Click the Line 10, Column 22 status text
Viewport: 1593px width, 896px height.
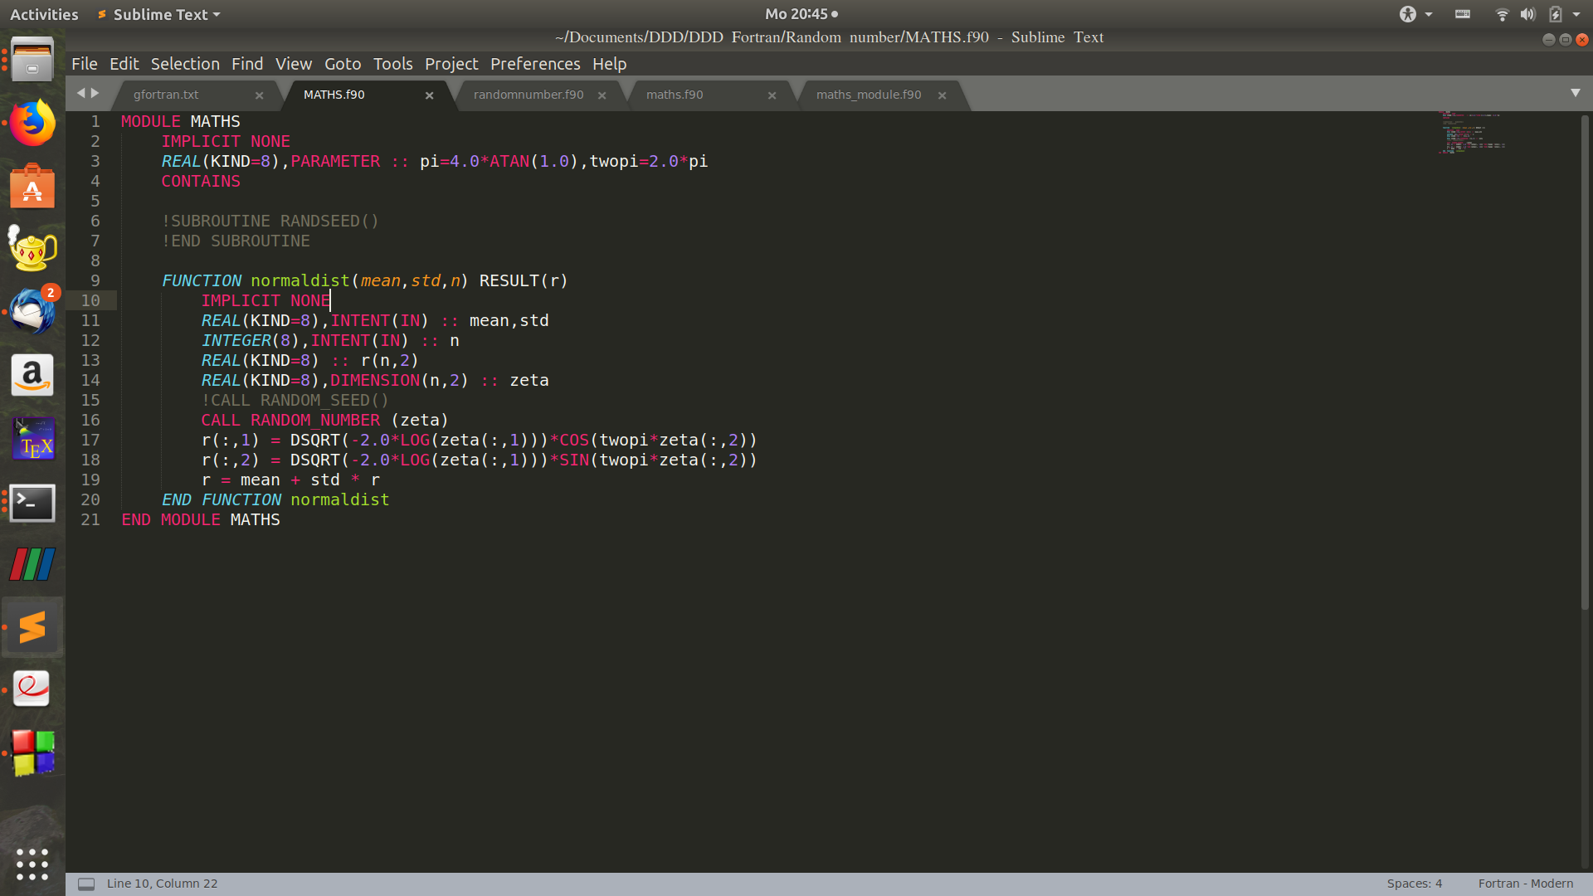coord(163,884)
